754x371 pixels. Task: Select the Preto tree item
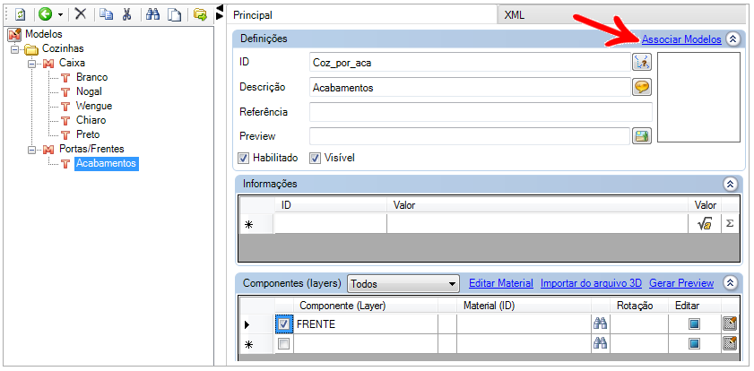pos(88,135)
